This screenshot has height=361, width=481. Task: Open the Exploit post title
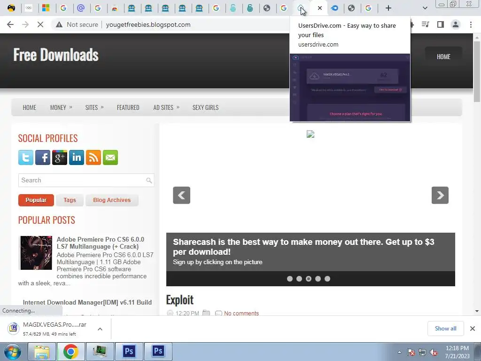pos(180,300)
